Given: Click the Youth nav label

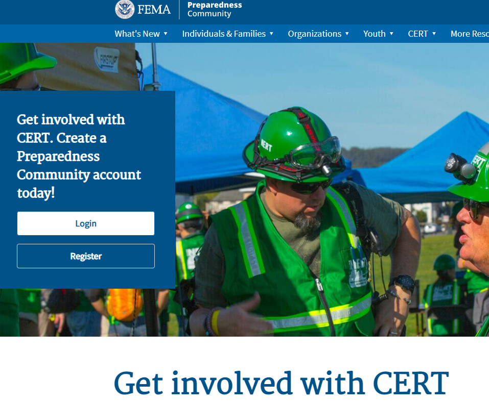Looking at the screenshot, I should [x=374, y=34].
